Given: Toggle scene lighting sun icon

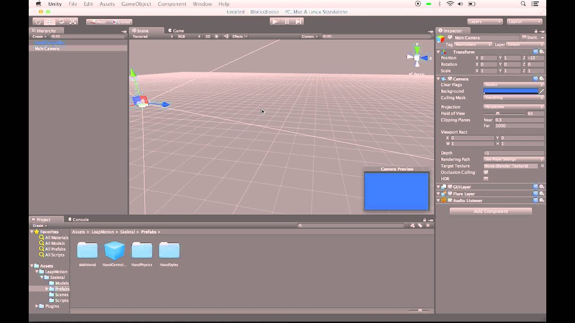Looking at the screenshot, I should pyautogui.click(x=217, y=36).
